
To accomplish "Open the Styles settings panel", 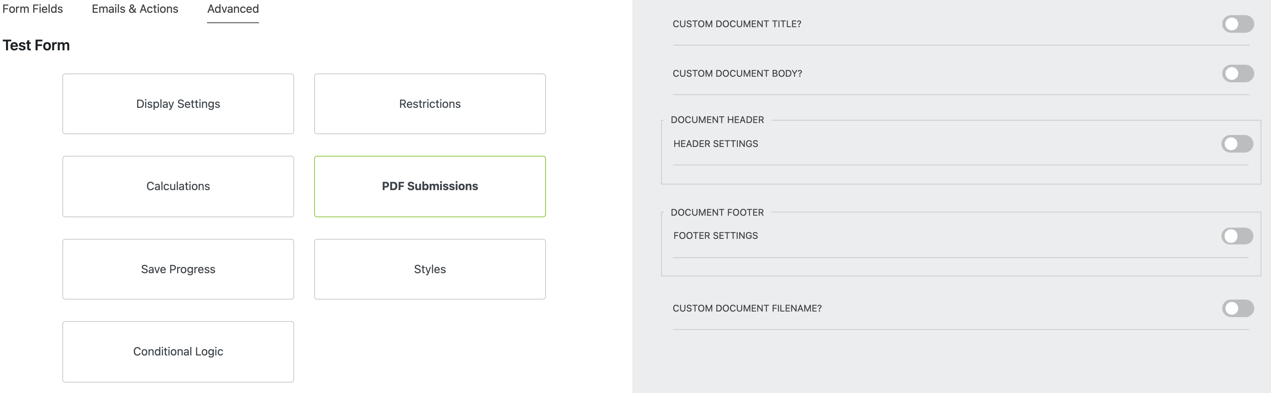I will 429,269.
